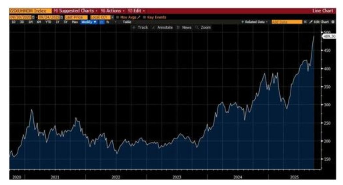Open the Related Data dropdown
The height and width of the screenshot is (185, 343).
click(x=254, y=22)
